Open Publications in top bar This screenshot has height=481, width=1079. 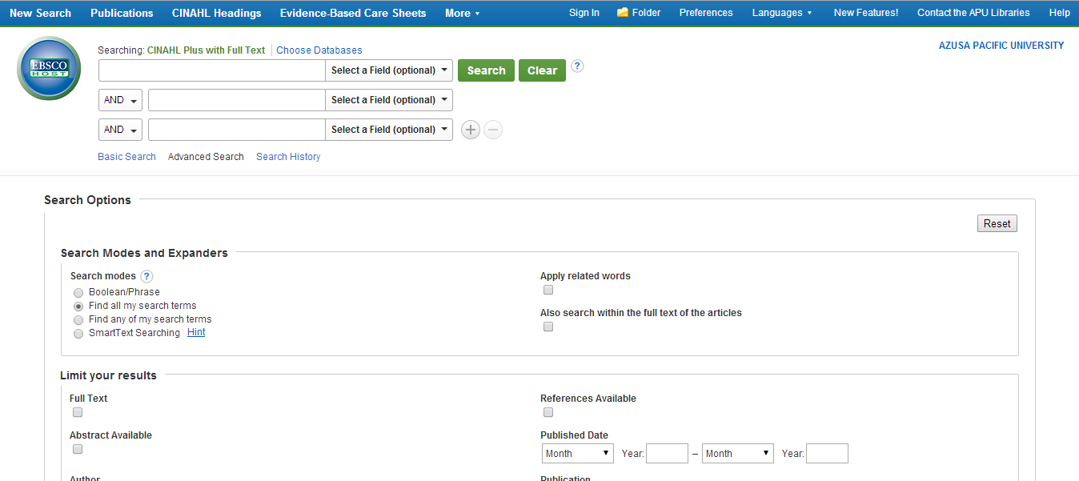pyautogui.click(x=122, y=14)
